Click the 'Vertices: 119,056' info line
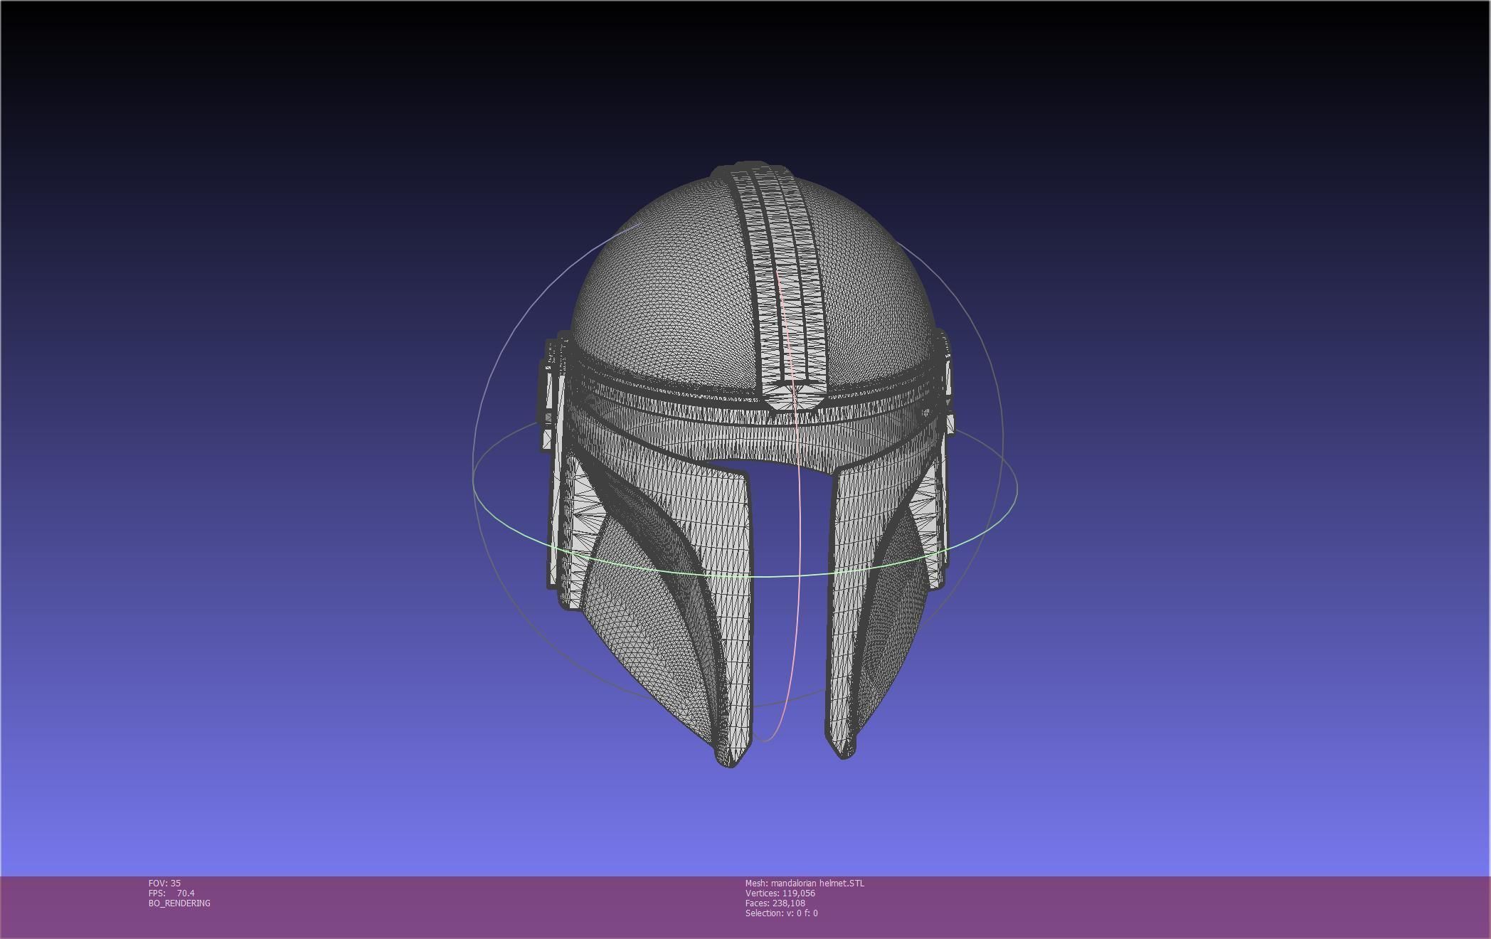1491x939 pixels. point(780,893)
